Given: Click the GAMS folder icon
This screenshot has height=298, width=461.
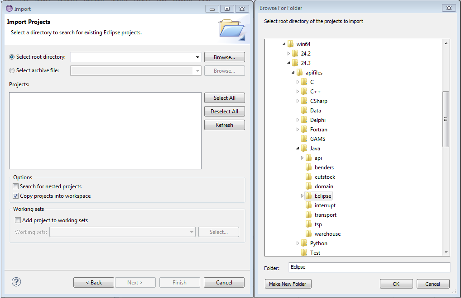Looking at the screenshot, I should coord(304,139).
